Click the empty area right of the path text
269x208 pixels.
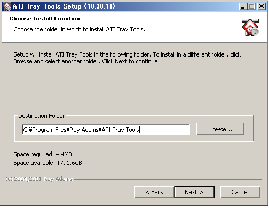[x=164, y=130]
